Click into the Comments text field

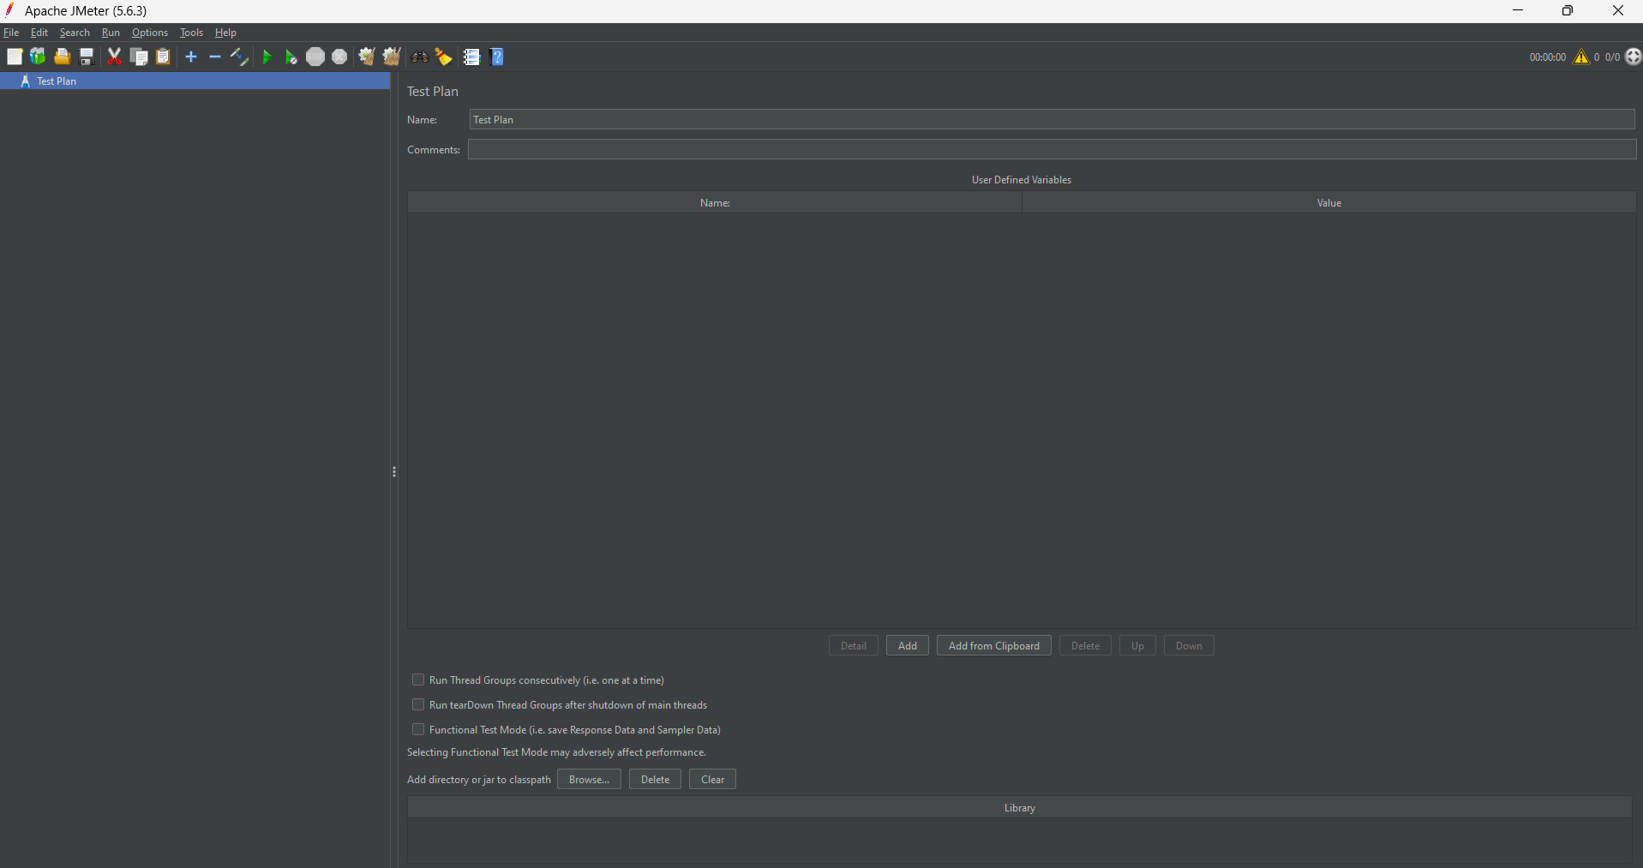click(1052, 150)
